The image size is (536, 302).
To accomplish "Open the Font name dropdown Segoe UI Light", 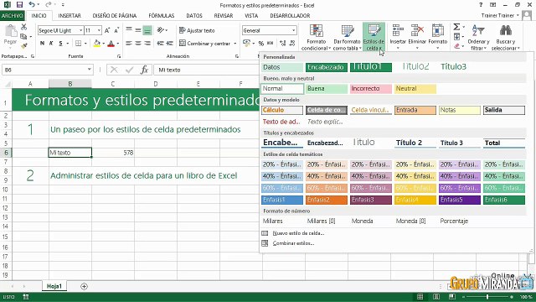I will tap(80, 30).
